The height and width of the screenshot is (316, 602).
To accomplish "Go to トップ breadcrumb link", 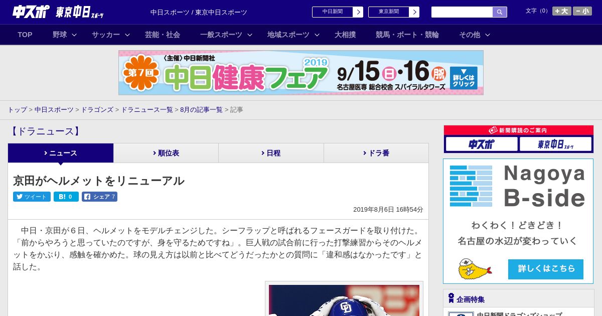I will pyautogui.click(x=18, y=110).
